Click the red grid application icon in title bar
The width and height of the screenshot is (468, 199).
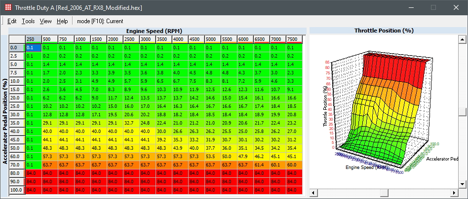(8, 7)
